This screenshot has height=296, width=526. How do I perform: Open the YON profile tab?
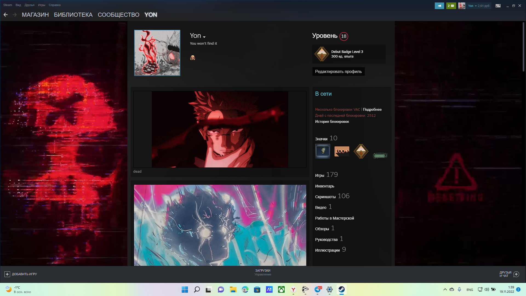pos(151,15)
